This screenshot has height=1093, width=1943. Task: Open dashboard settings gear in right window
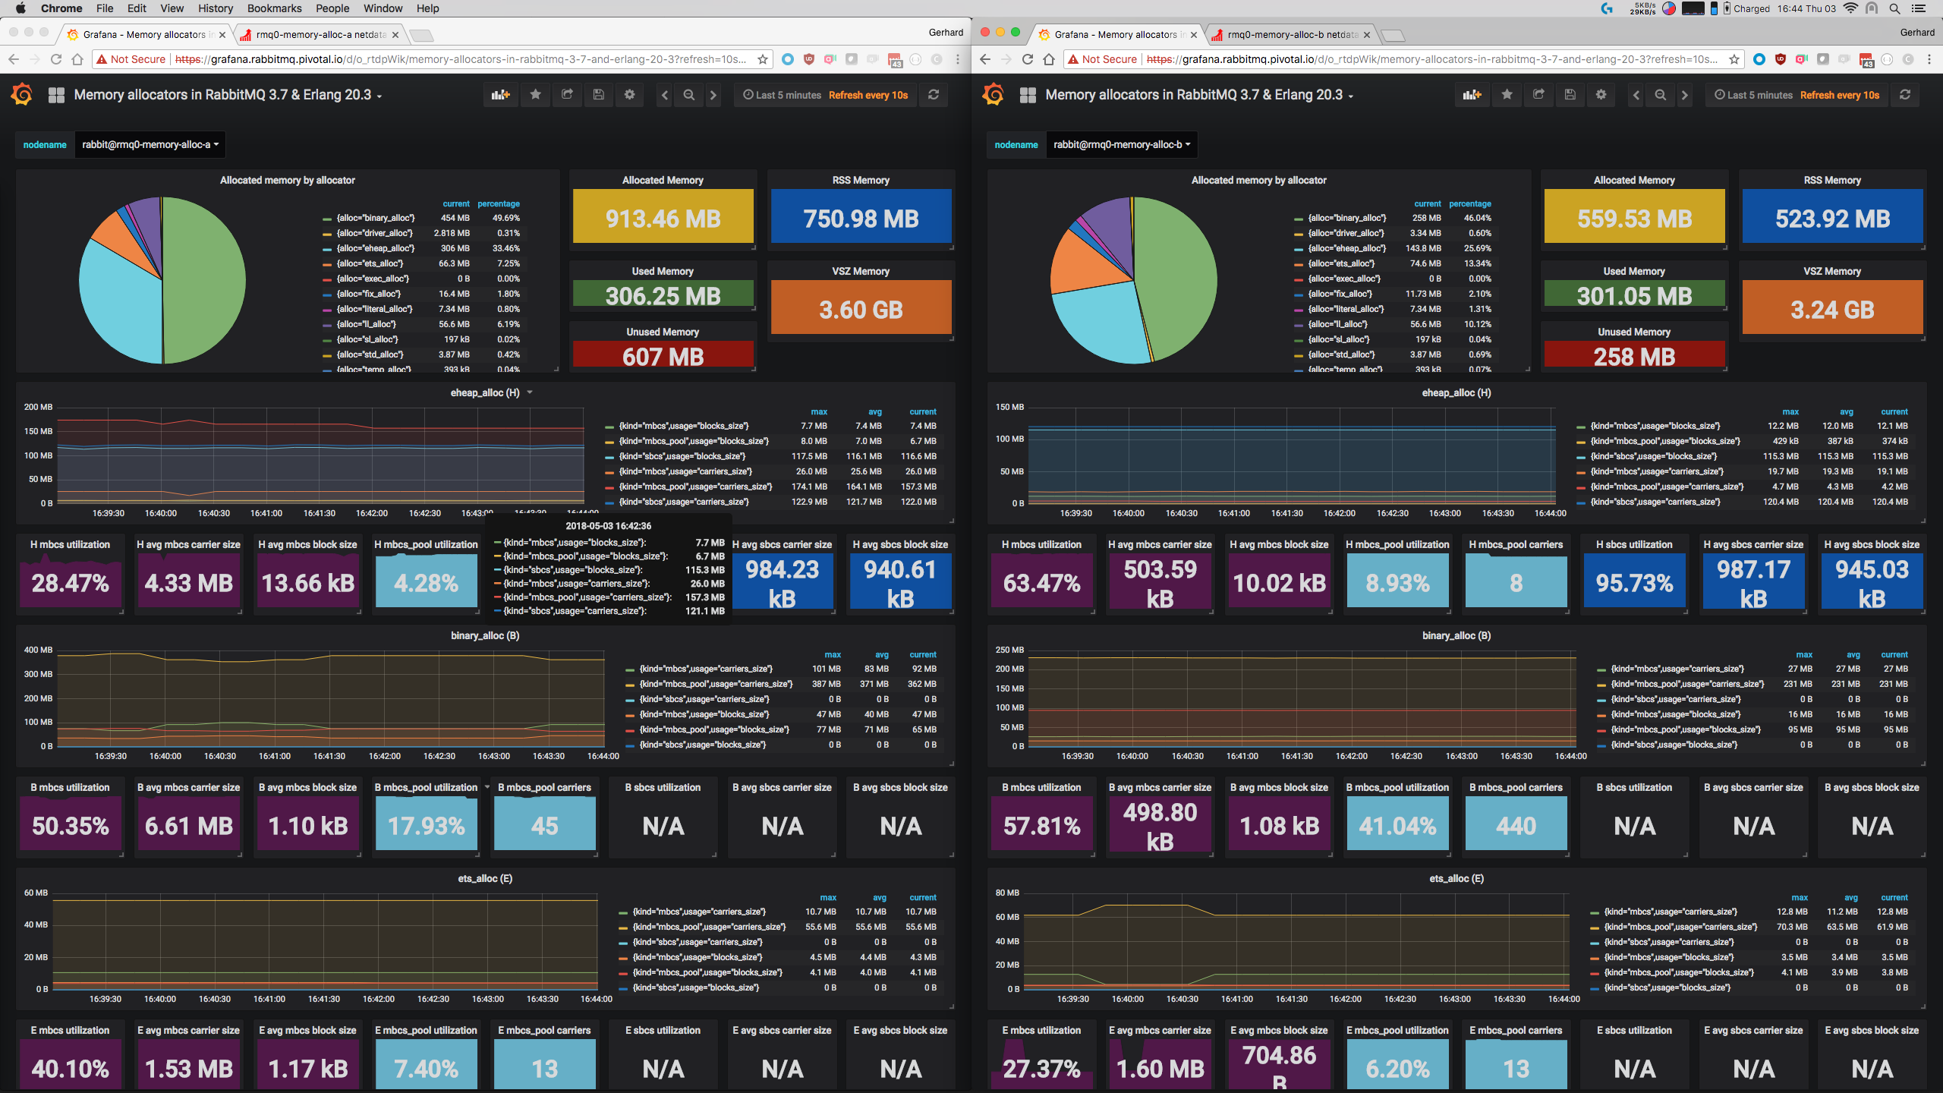(1601, 95)
